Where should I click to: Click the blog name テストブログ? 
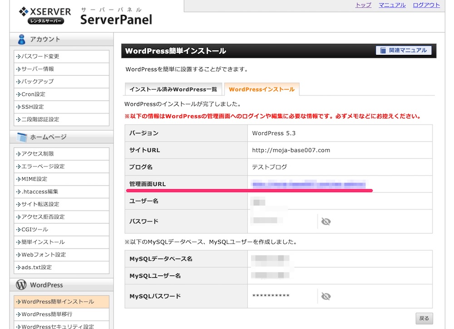pos(269,167)
